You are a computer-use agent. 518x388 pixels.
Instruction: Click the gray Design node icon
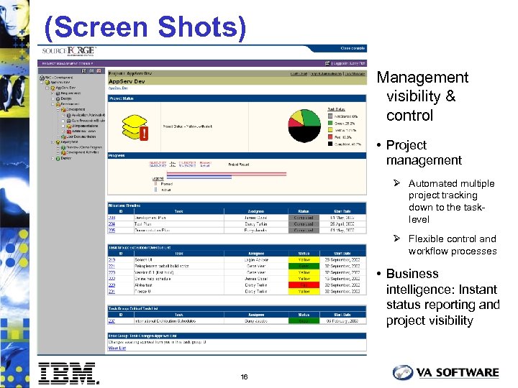[58, 98]
